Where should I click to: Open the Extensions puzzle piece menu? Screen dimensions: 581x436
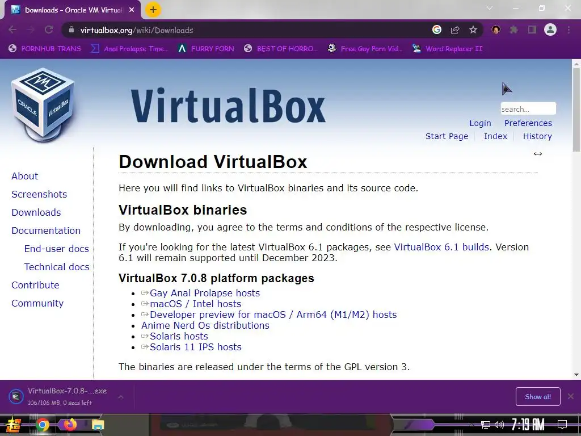[514, 30]
